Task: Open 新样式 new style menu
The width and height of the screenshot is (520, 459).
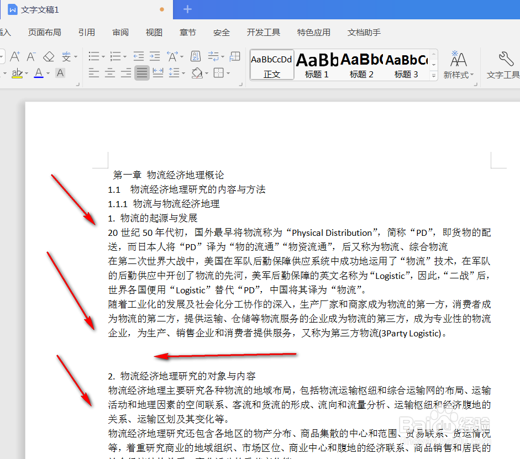Action: click(459, 65)
